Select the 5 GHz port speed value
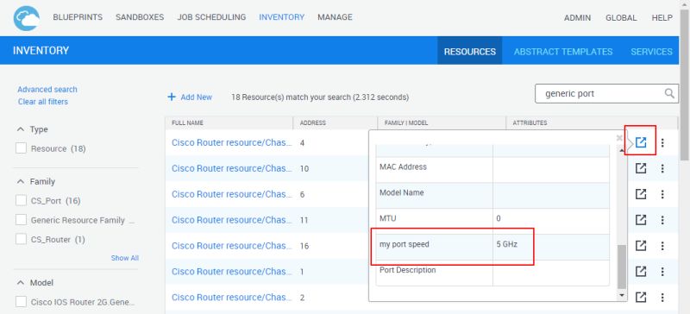 (x=507, y=244)
